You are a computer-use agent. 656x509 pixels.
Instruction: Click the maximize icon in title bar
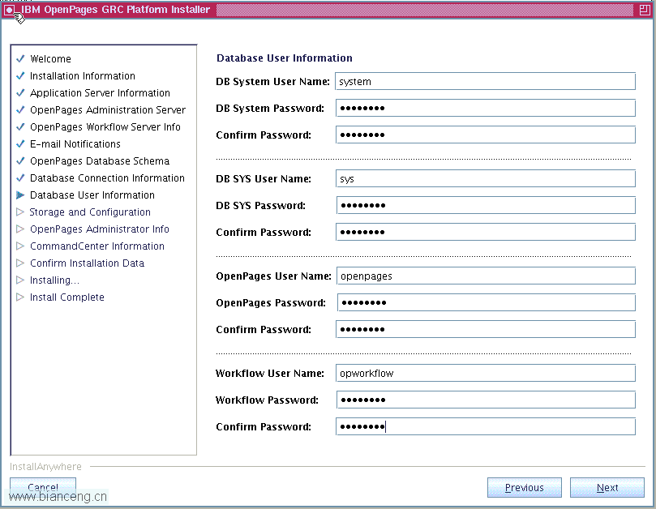645,10
